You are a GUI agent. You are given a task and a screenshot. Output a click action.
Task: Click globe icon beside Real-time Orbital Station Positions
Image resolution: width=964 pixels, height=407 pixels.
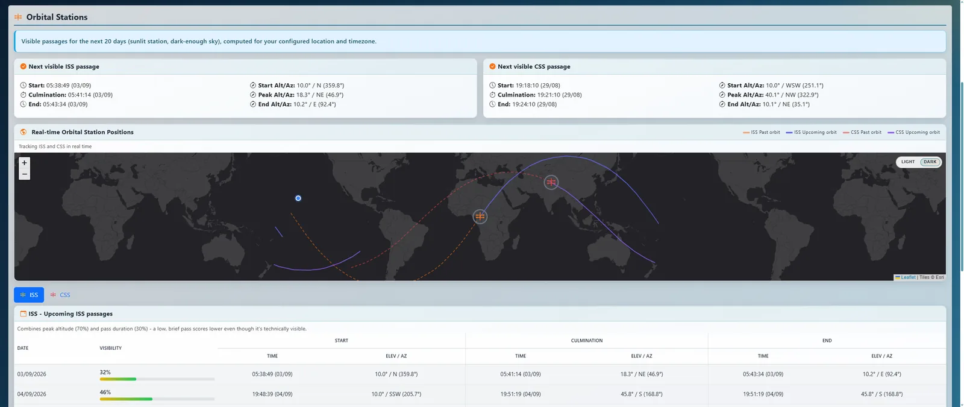click(23, 132)
